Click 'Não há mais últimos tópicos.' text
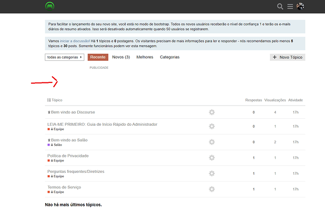 [x=73, y=205]
